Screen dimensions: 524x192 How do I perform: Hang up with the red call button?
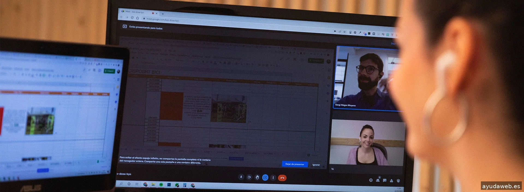[282, 178]
